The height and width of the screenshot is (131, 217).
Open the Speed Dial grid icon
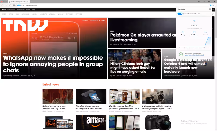click(x=14, y=5)
